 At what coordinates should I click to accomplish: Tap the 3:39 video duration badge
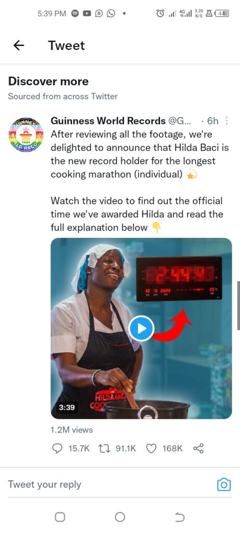(x=66, y=407)
